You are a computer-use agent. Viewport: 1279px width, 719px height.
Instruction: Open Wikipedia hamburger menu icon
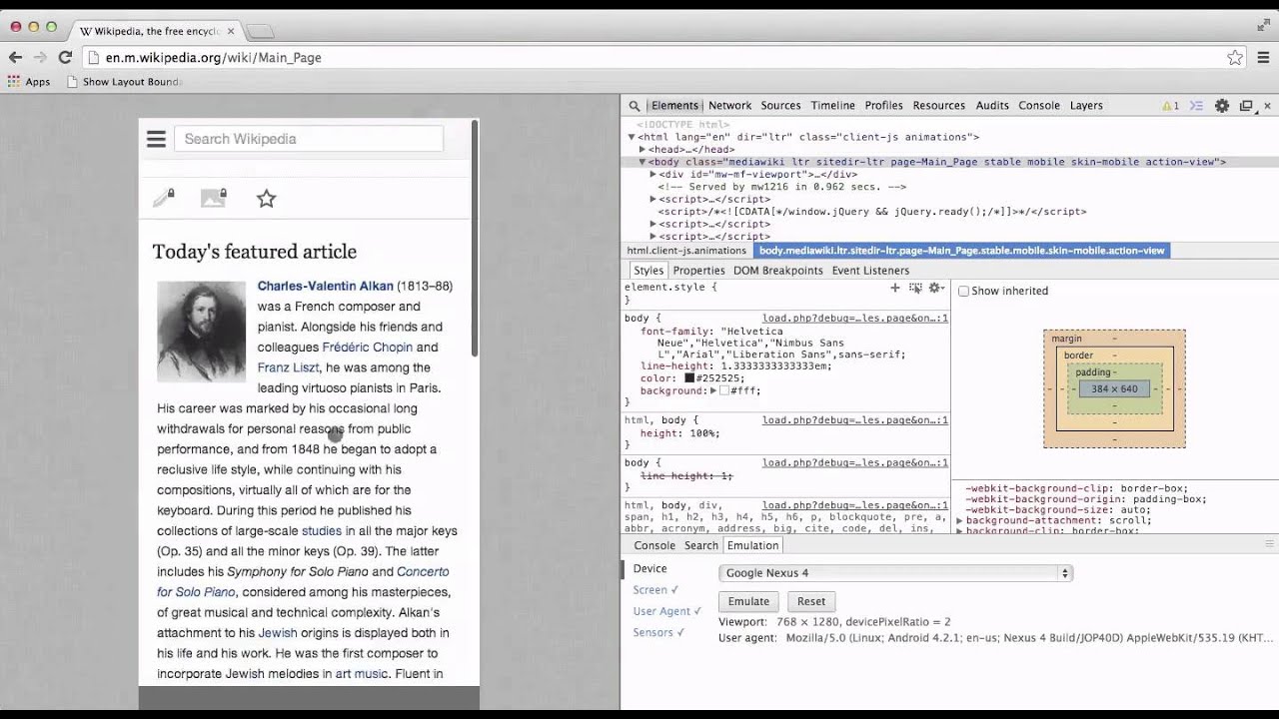[156, 139]
